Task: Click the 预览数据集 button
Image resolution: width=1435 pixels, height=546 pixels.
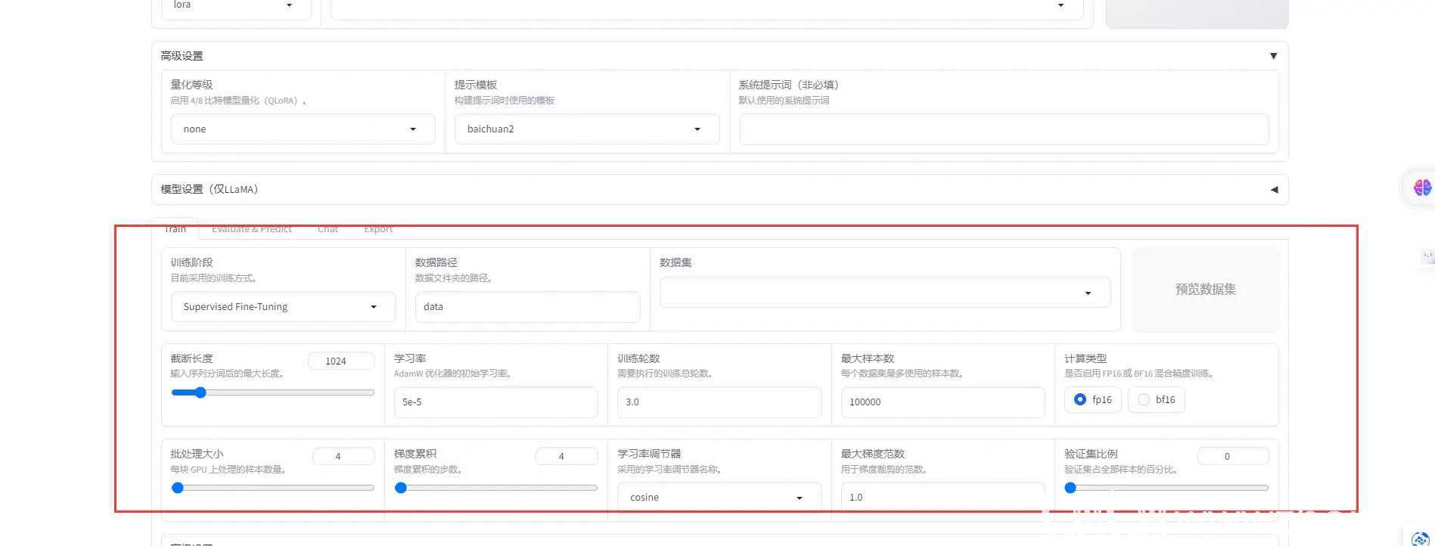Action: [1205, 290]
